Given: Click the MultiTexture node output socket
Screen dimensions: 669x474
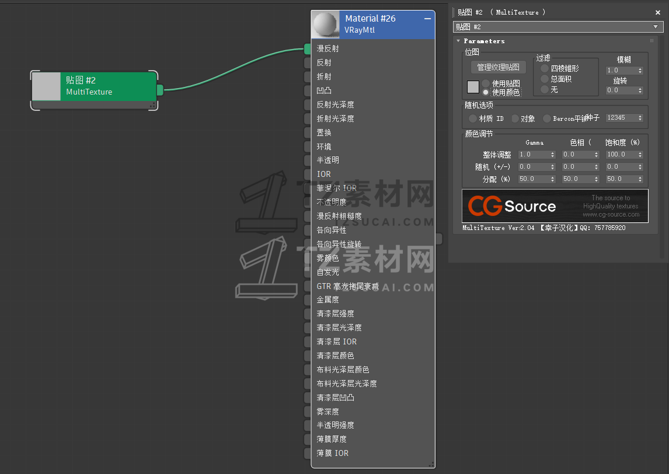Looking at the screenshot, I should click(160, 90).
